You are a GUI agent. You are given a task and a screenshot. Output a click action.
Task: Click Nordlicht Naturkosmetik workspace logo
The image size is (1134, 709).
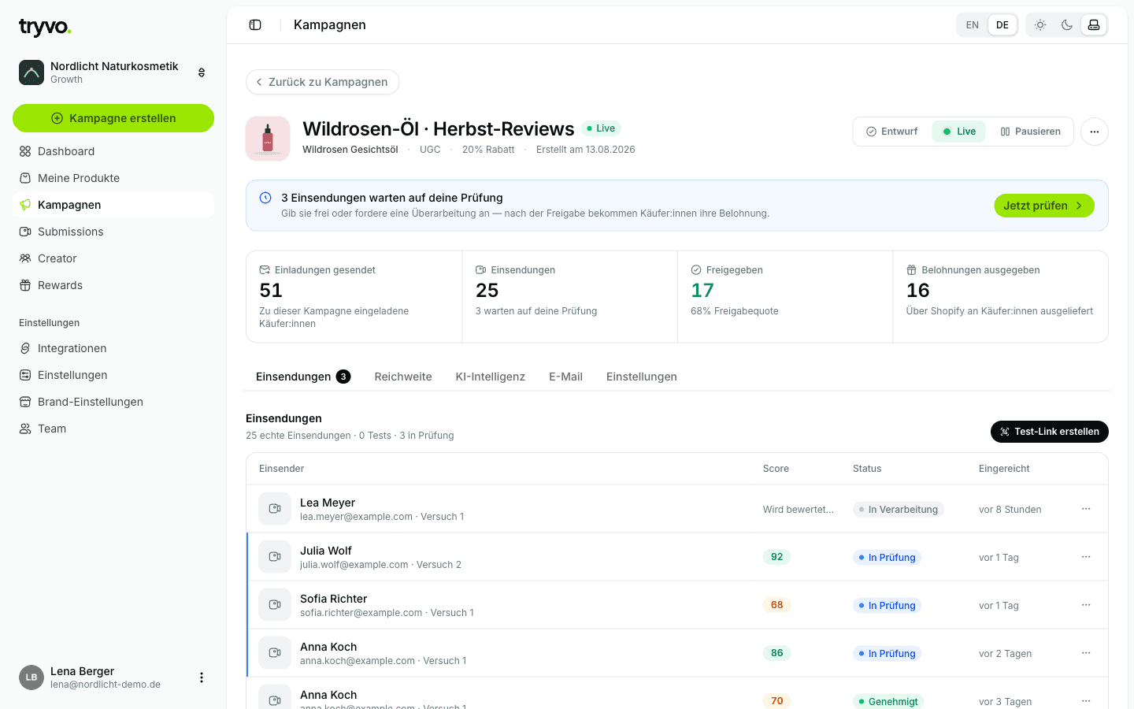point(31,72)
